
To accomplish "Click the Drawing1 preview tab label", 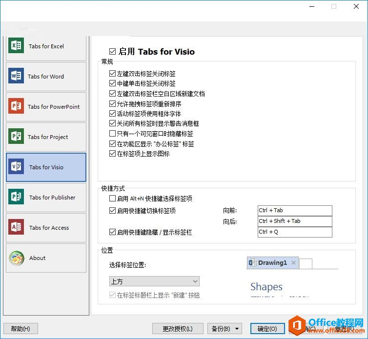I will click(272, 263).
